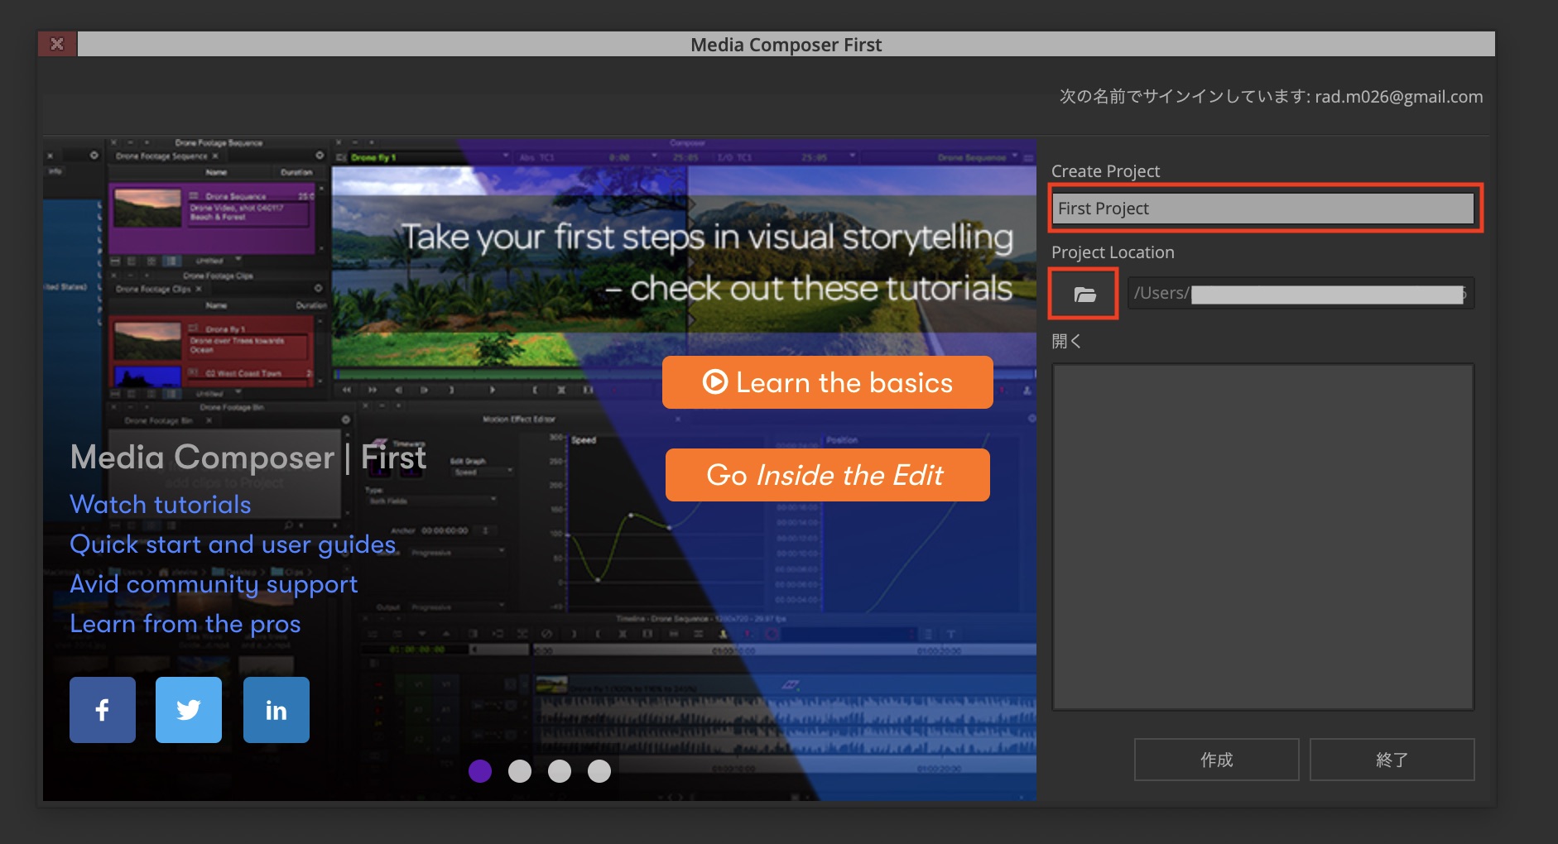Viewport: 1558px width, 844px height.
Task: Select the second carousel slide dot
Action: [520, 771]
